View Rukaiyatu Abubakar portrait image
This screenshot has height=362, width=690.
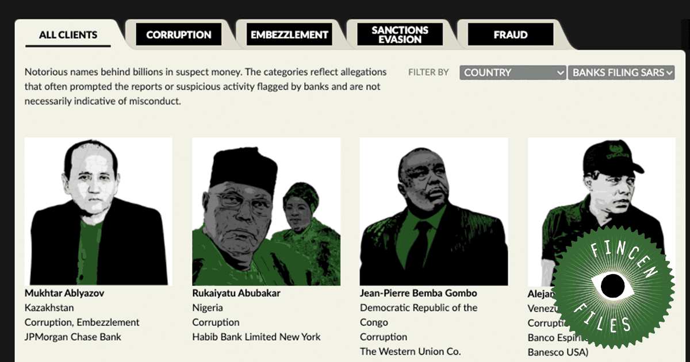[266, 211]
